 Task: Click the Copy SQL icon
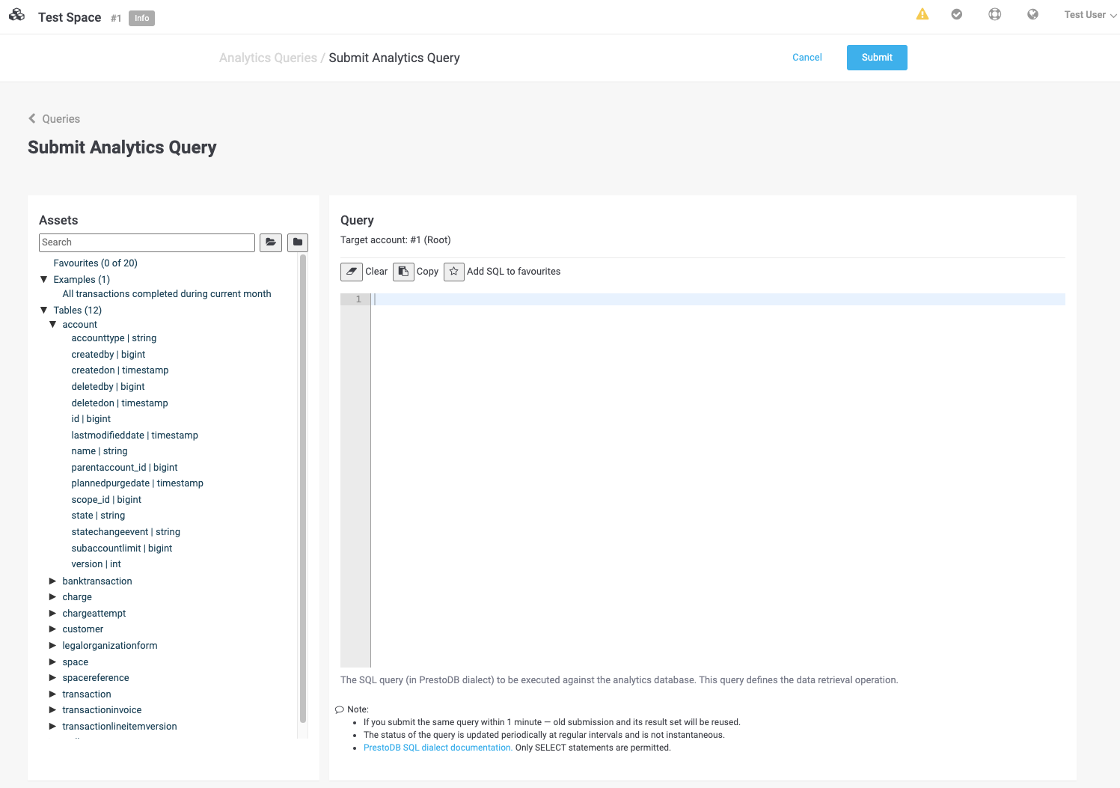click(x=403, y=272)
